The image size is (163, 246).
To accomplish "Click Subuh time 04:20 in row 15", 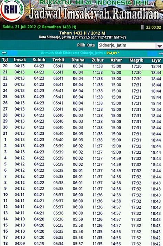I will pos(39,225).
